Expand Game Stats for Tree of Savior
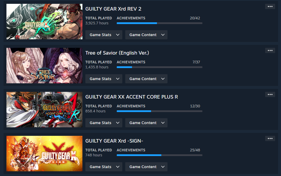Screen dimensions: 281x176 tap(104, 79)
